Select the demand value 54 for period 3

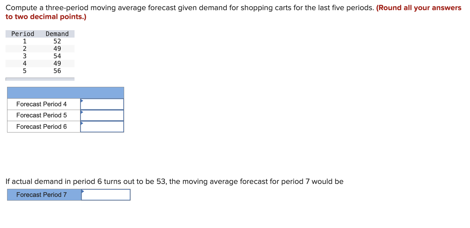coord(58,56)
